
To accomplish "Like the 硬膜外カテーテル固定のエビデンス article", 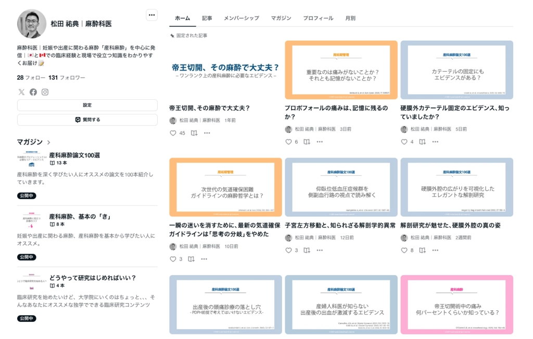I will [404, 142].
